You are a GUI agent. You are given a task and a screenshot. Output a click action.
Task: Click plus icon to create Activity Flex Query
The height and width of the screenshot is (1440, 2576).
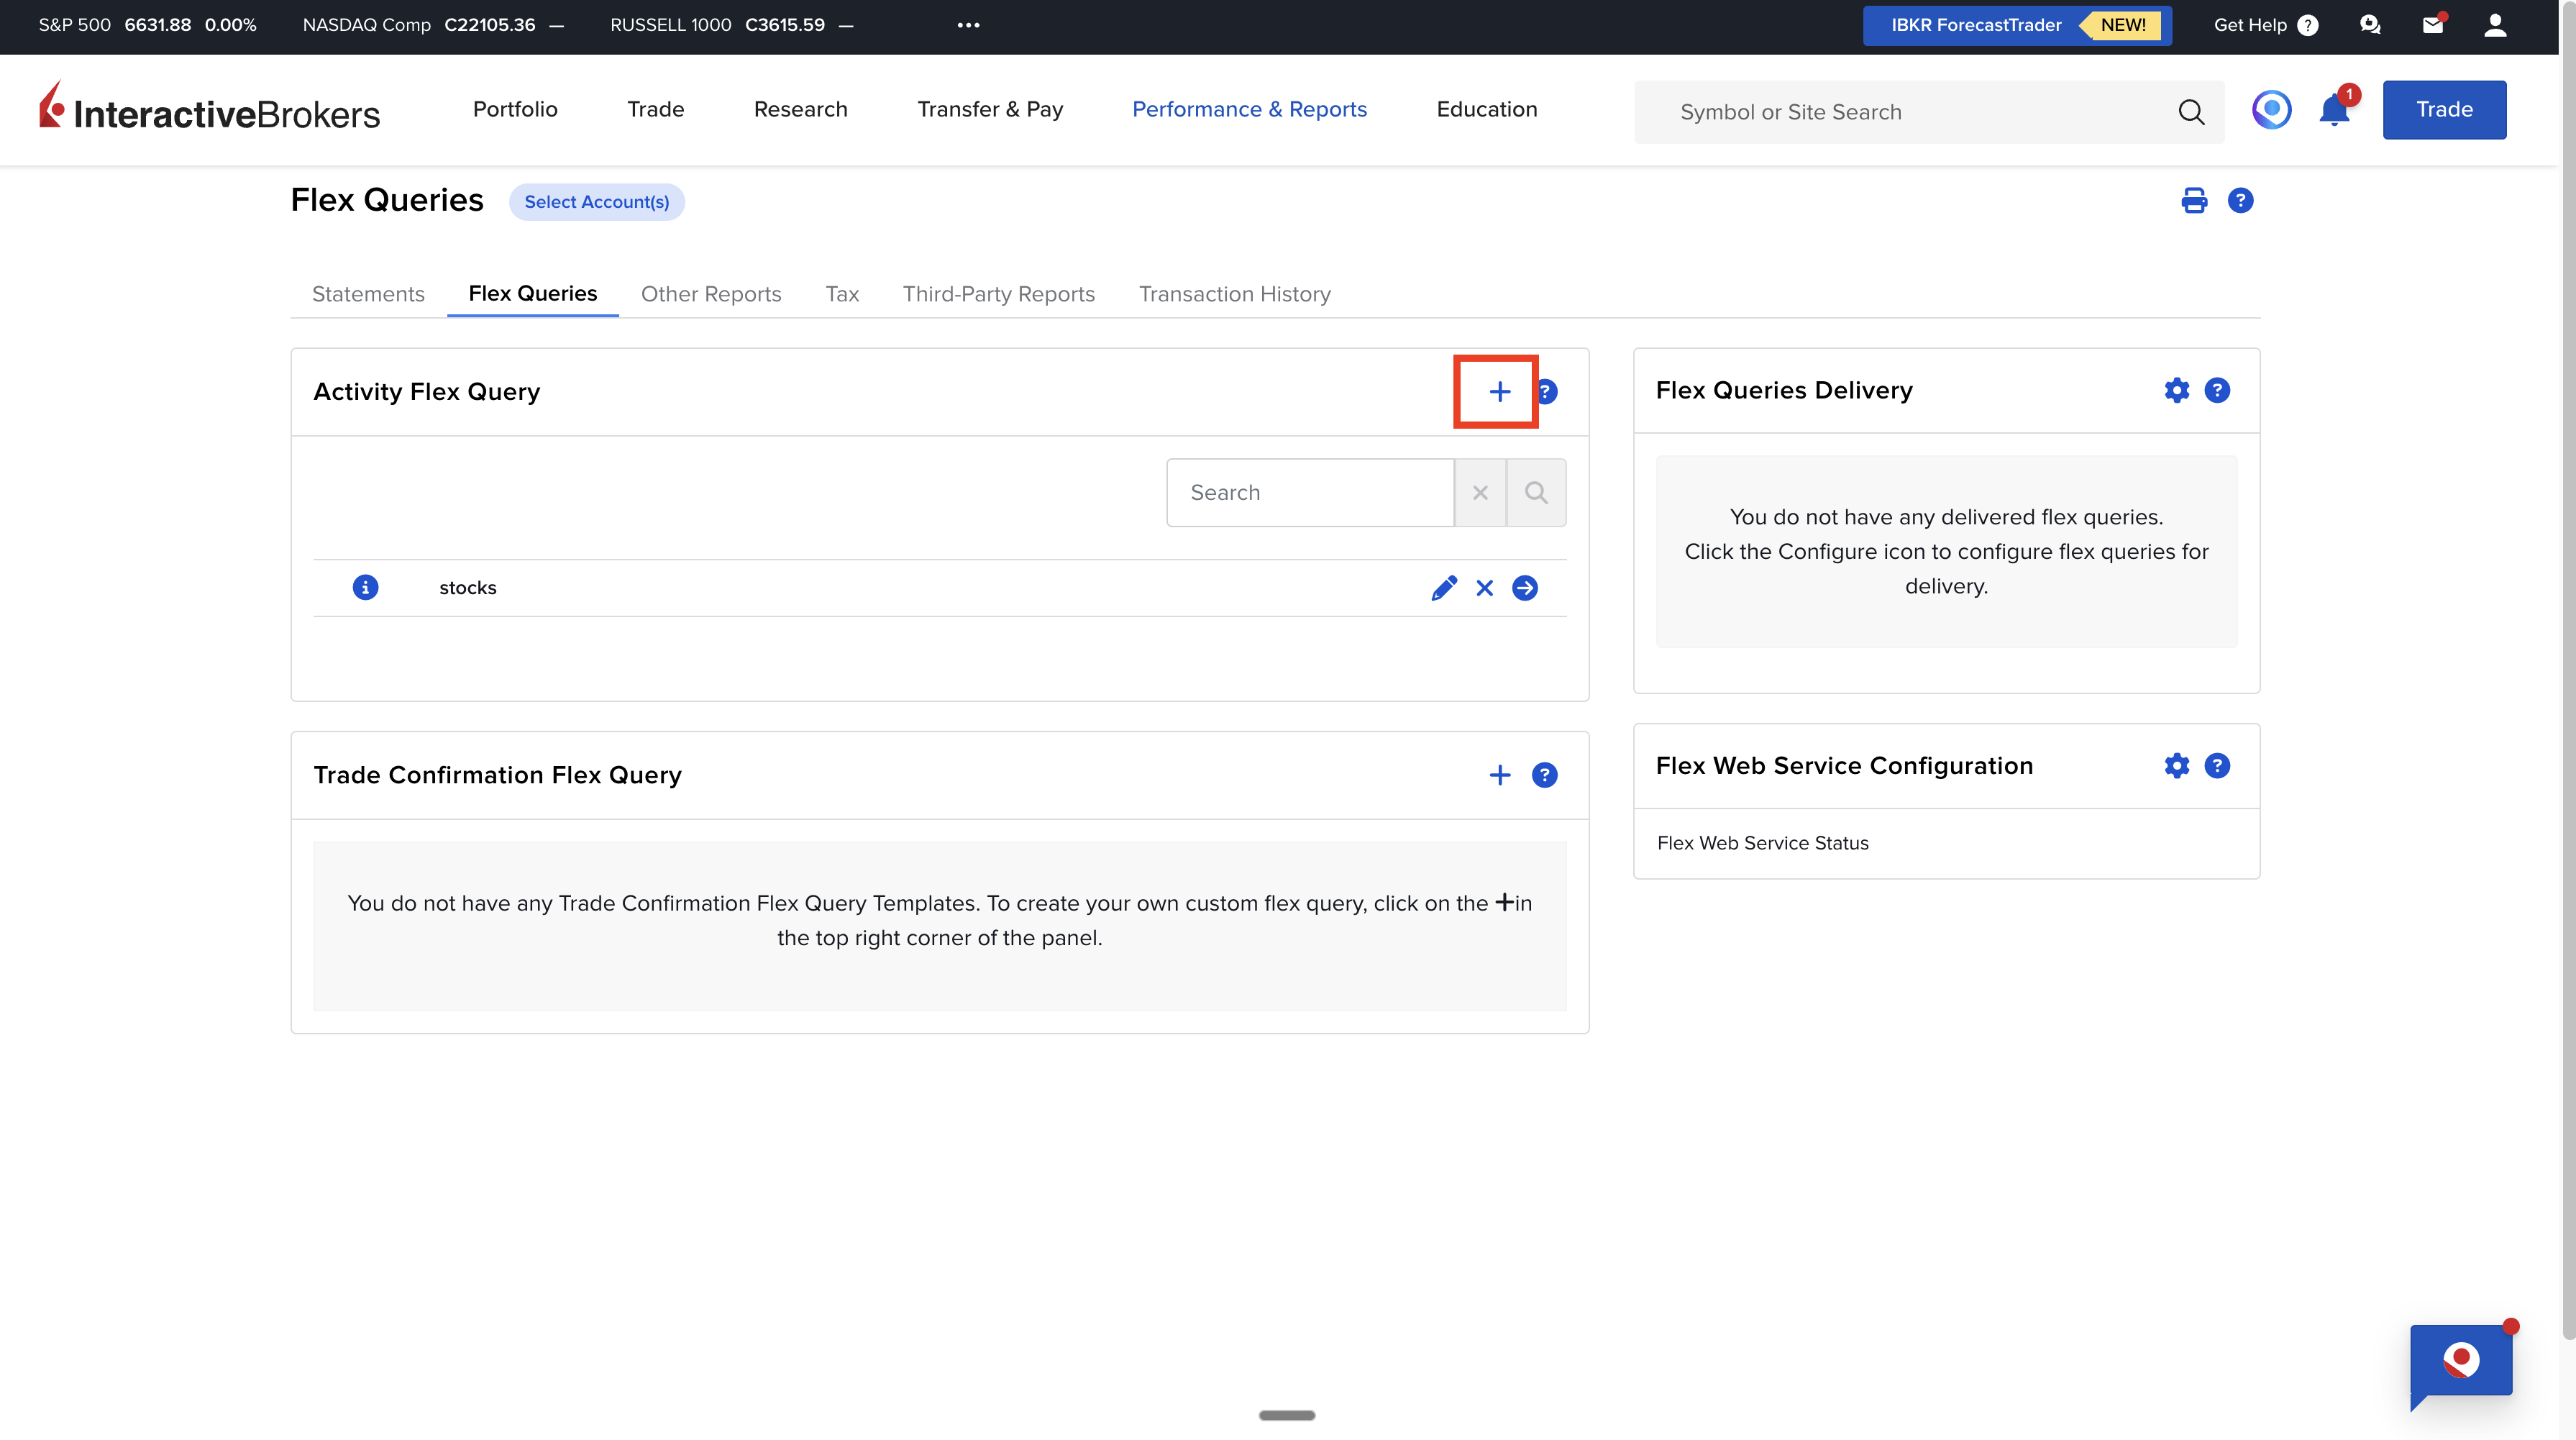pos(1499,392)
